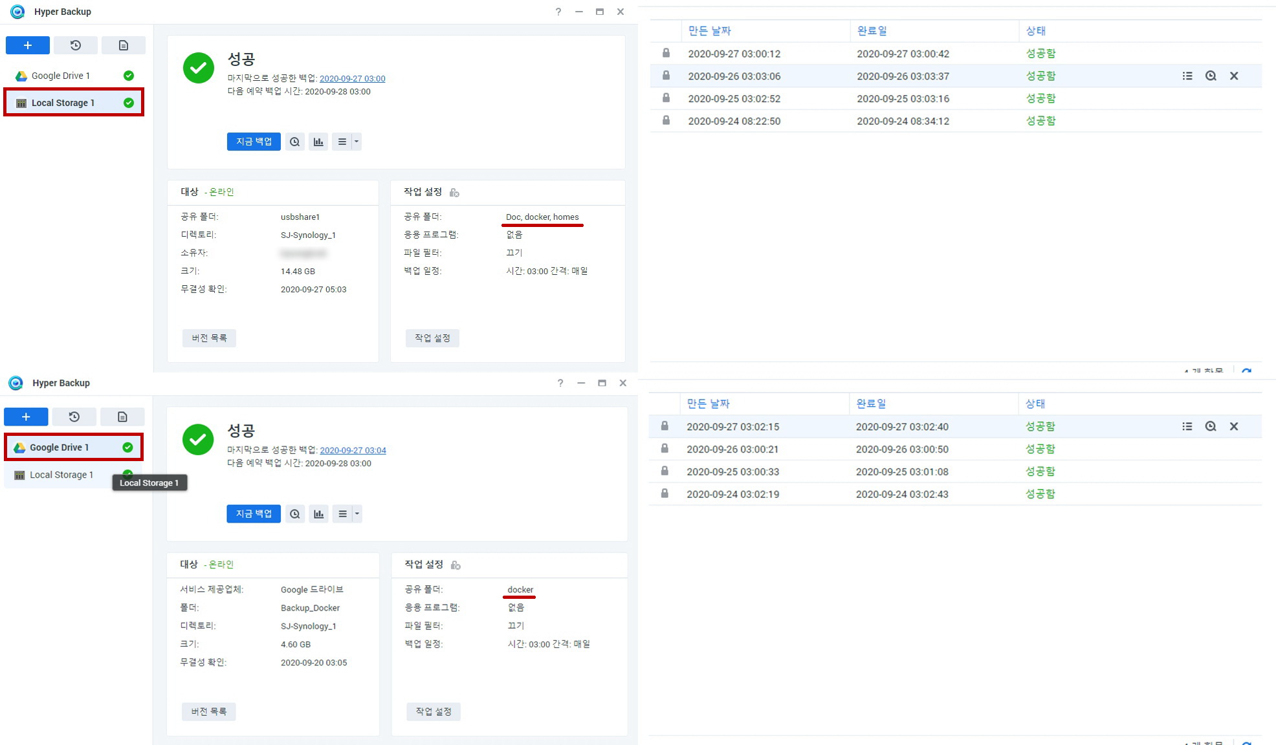Viewport: 1276px width, 745px height.
Task: Click version info list icon on 2020-09-27 03:02:15 row
Action: tap(1187, 426)
